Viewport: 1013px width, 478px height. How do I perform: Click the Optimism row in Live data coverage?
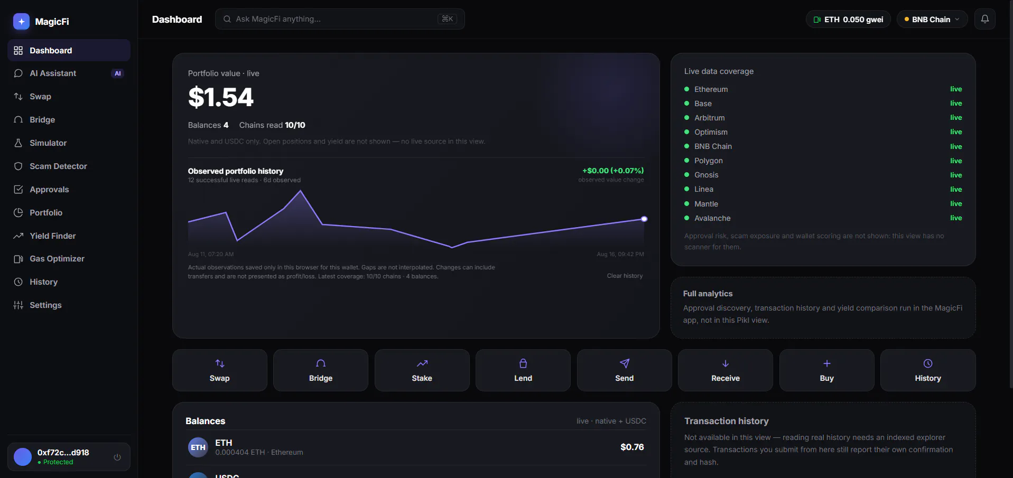823,132
